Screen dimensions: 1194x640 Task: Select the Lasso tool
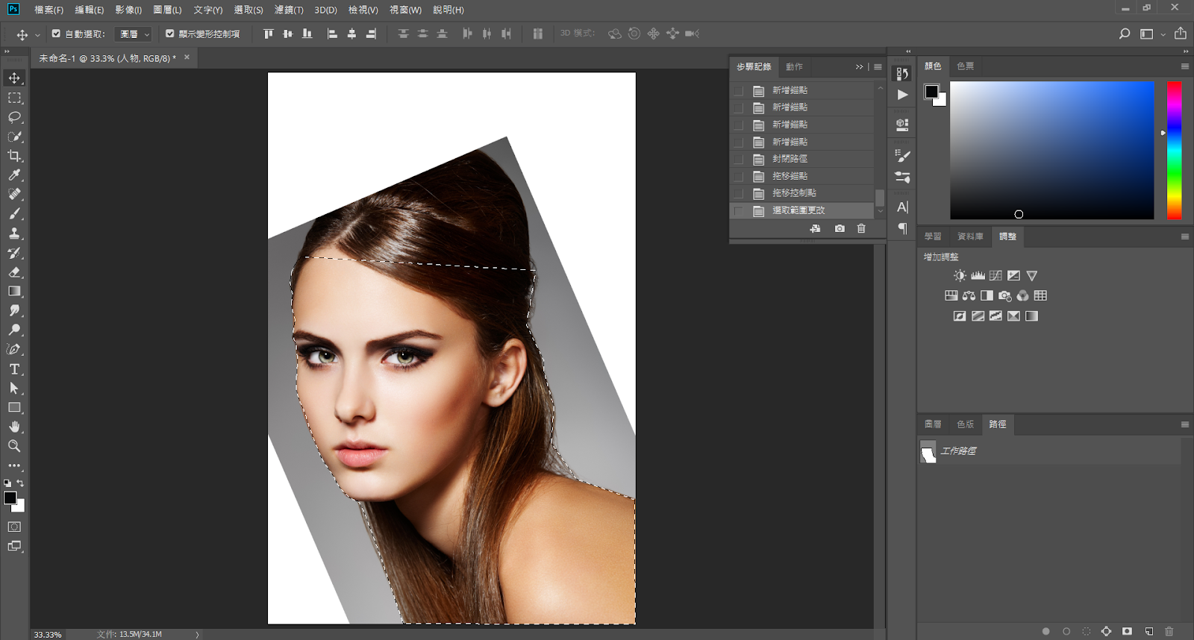pyautogui.click(x=14, y=117)
